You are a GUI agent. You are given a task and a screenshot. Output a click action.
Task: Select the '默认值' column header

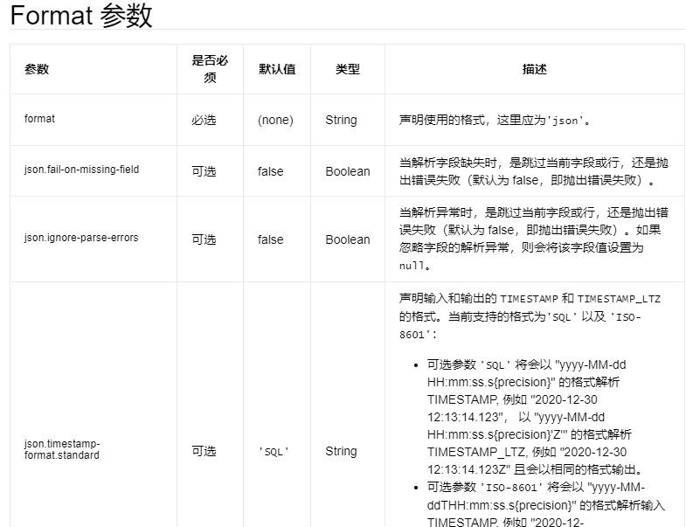click(277, 69)
